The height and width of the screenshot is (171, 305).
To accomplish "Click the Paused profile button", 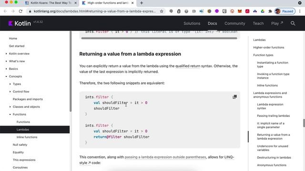I will coord(285,11).
